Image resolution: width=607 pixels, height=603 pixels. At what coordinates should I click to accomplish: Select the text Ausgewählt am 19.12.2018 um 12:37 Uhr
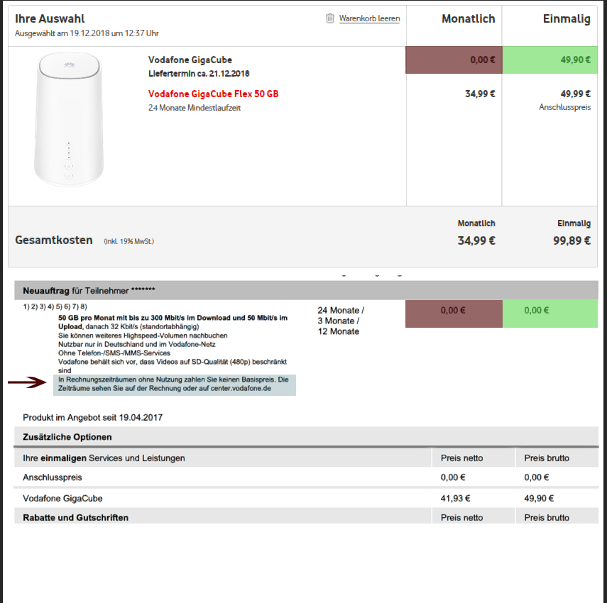pyautogui.click(x=87, y=33)
